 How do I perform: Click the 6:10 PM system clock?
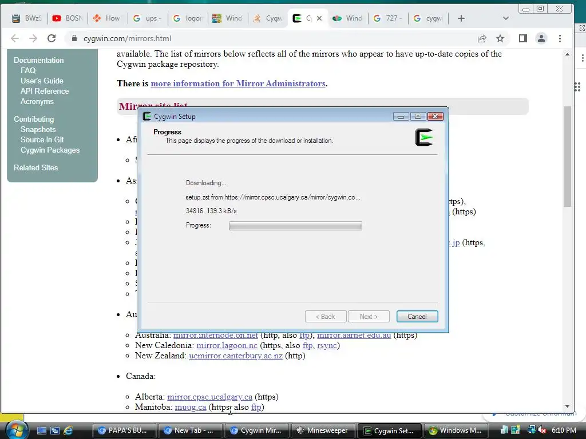[564, 430]
